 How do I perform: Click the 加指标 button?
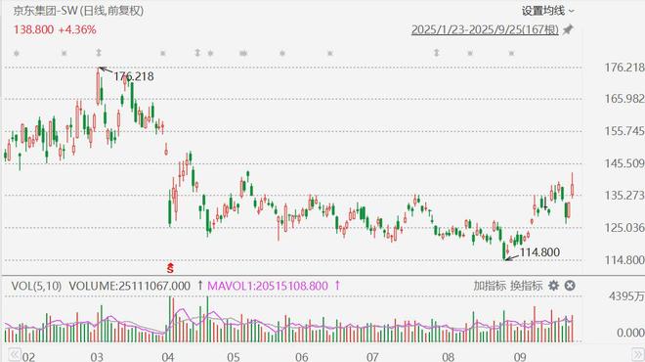[x=490, y=286]
